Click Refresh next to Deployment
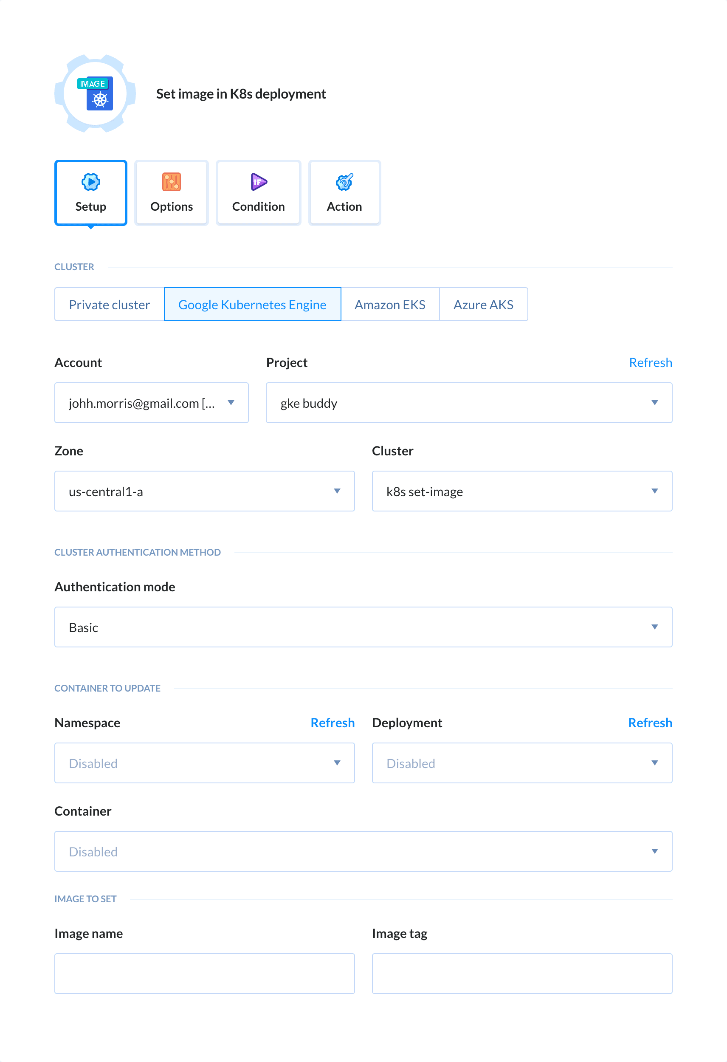Viewport: 727px width, 1062px height. [650, 723]
